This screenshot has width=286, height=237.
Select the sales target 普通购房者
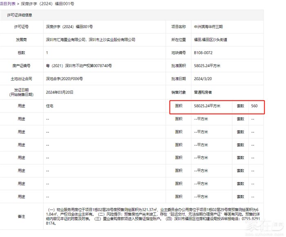tap(203, 93)
